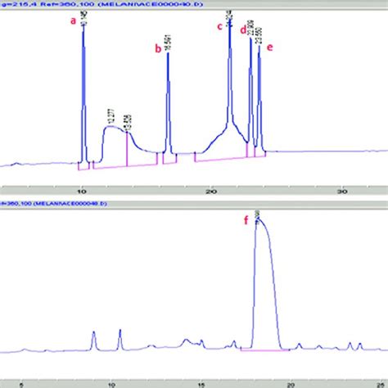Click the 20 tick on lower time axis
This screenshot has width=388, height=388.
291,386
